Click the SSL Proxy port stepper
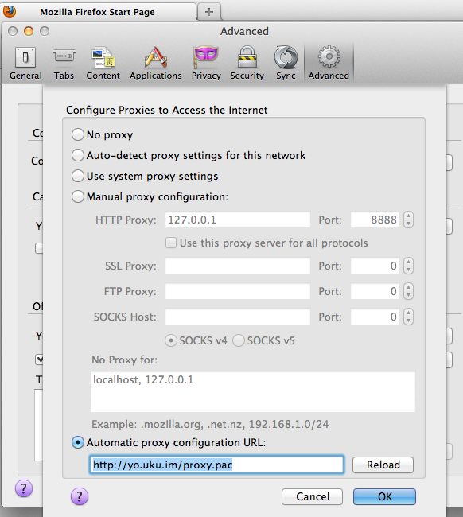Screen dimensions: 463x517 [408, 266]
